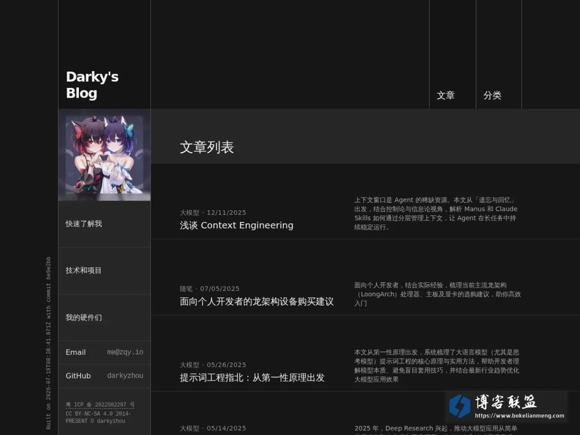Click the anime avatar image
Screen dimensions: 580x435
click(x=104, y=155)
